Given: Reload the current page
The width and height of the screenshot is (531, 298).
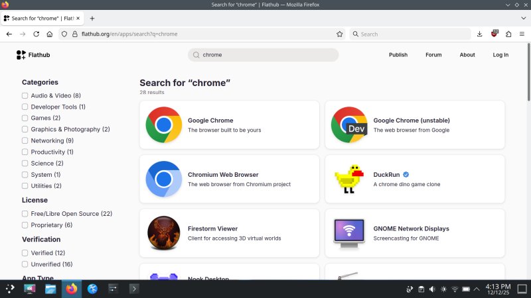Looking at the screenshot, I should pyautogui.click(x=37, y=34).
